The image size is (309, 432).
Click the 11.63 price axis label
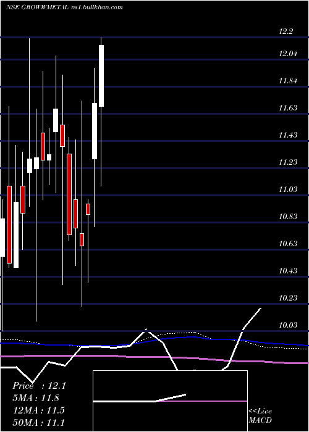click(x=288, y=108)
